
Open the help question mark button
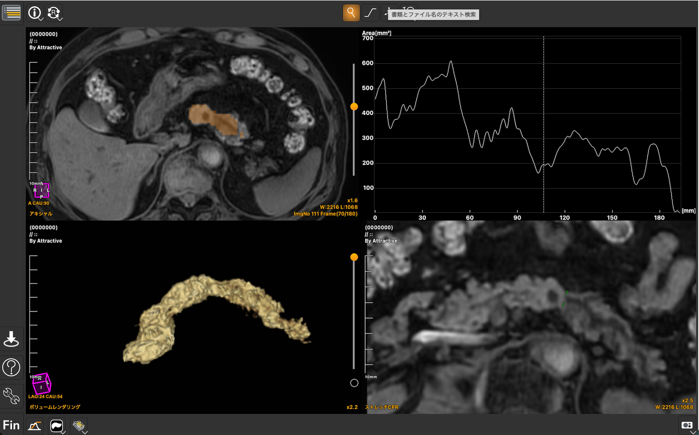pos(11,367)
